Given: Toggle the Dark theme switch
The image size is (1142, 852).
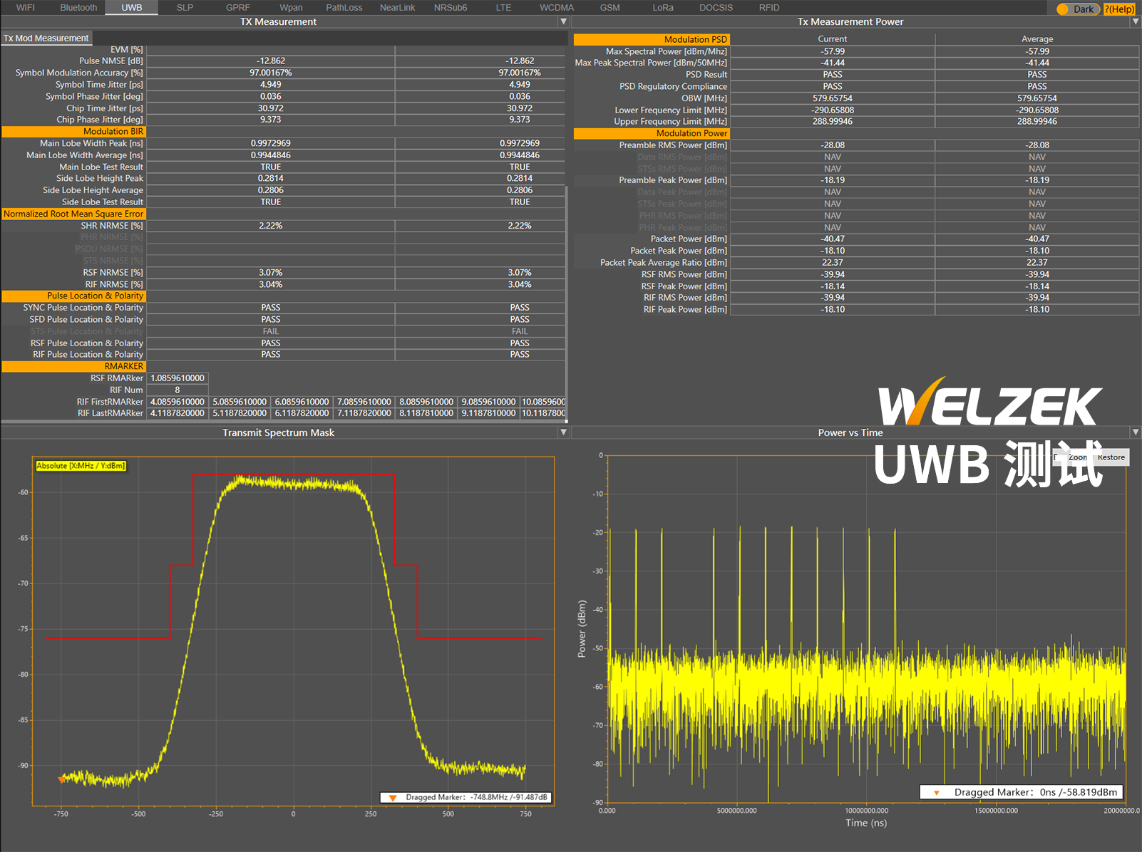Looking at the screenshot, I should [1077, 9].
